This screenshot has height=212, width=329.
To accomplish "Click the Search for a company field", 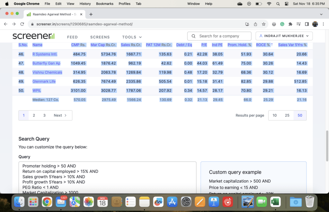I will coord(219,36).
